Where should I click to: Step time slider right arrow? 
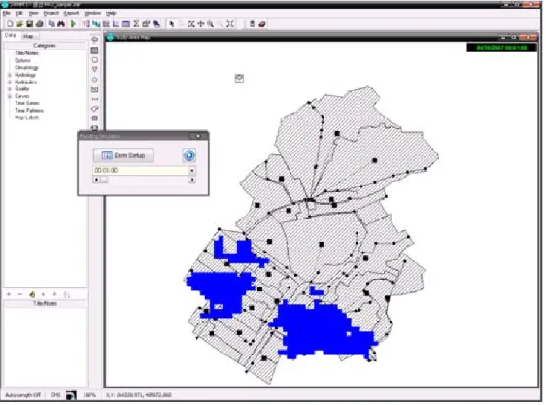point(192,180)
